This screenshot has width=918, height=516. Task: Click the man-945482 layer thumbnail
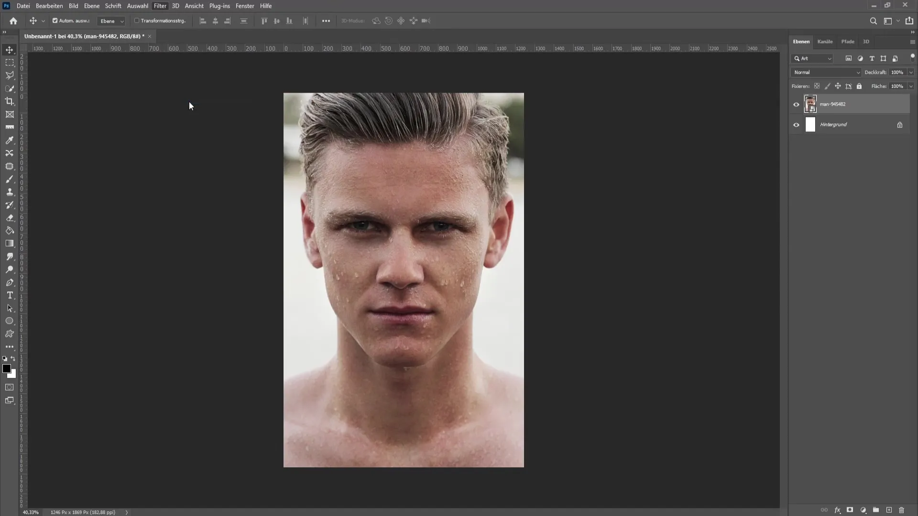(x=811, y=104)
